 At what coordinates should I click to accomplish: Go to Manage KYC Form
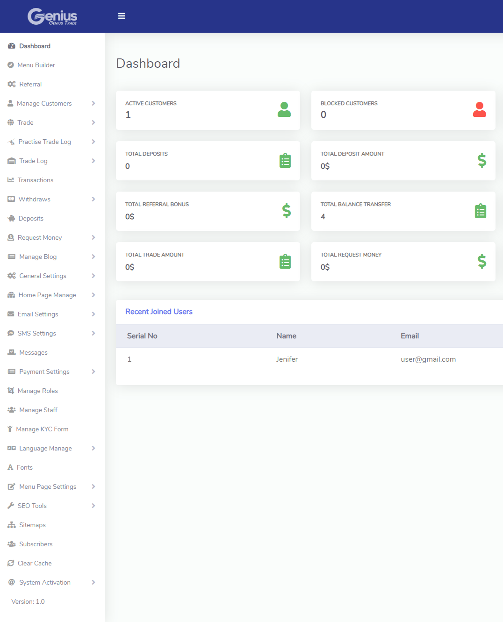42,429
